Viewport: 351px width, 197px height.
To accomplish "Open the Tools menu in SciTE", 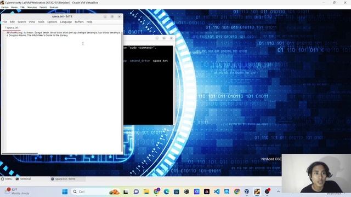I will (41, 22).
